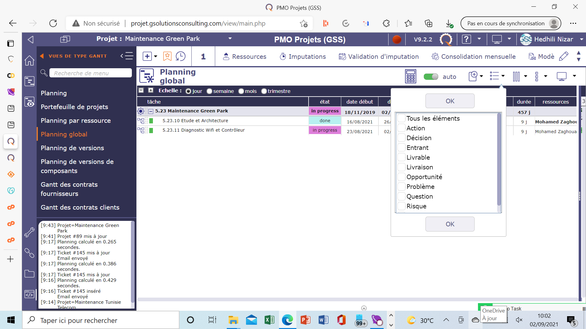Click the help question mark icon

click(466, 39)
